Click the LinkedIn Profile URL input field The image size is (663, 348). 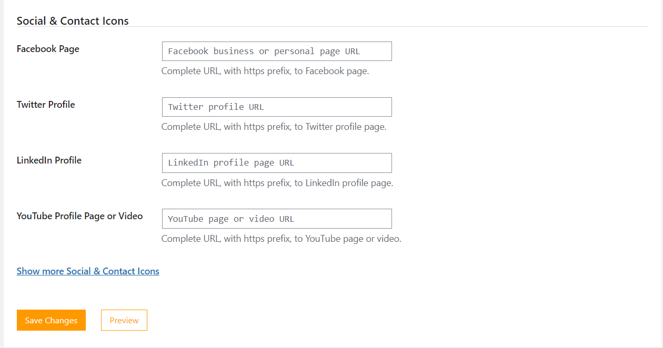pos(276,162)
